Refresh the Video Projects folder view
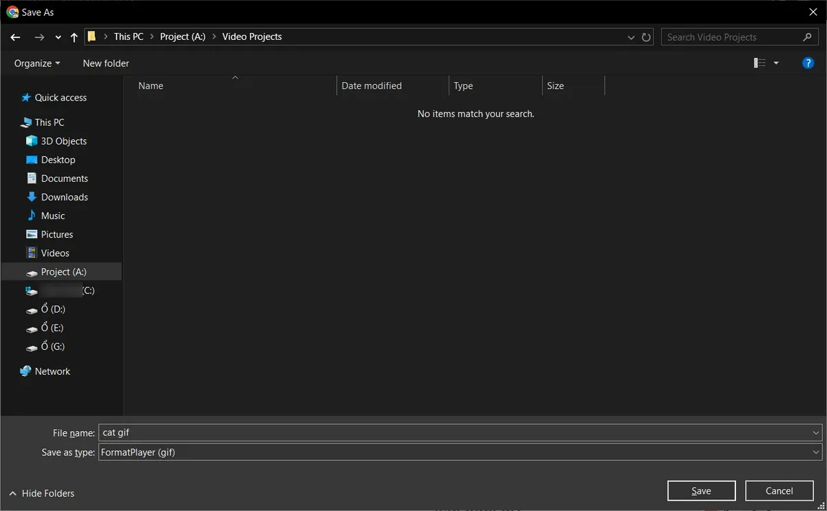 646,37
